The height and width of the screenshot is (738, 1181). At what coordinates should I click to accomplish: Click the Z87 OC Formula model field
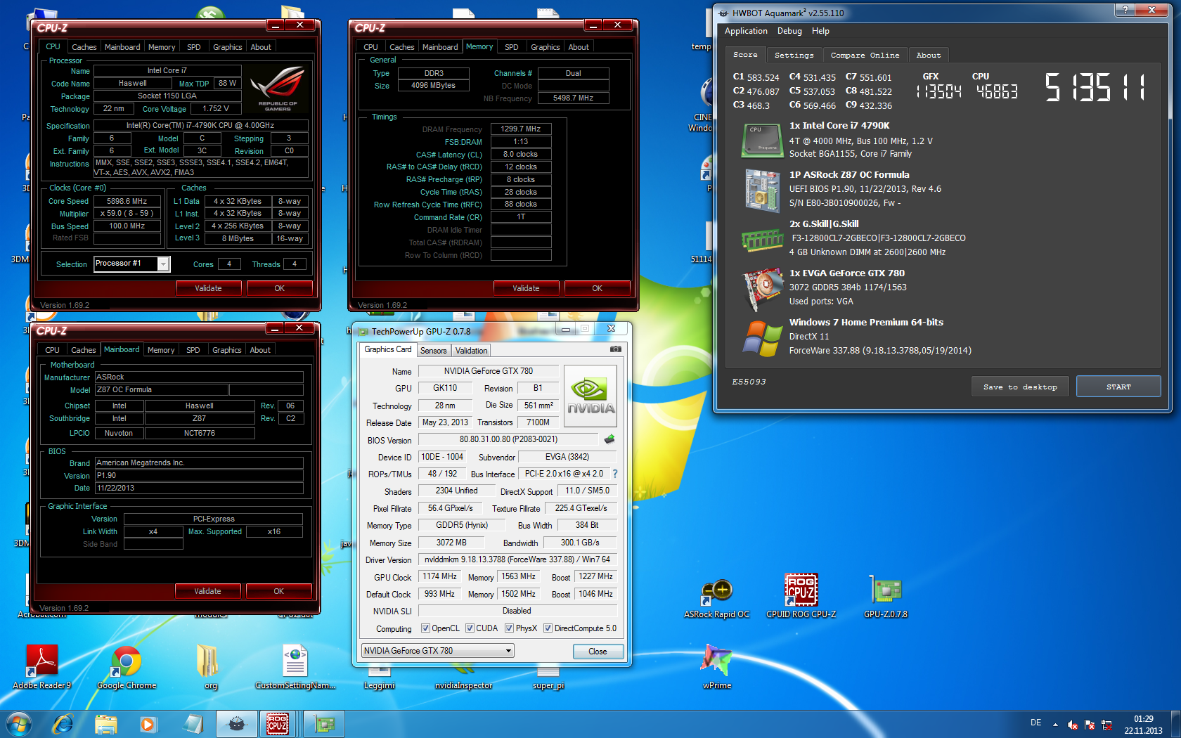click(161, 389)
